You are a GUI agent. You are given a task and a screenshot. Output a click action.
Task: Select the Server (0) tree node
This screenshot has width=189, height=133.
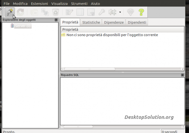(x=23, y=26)
